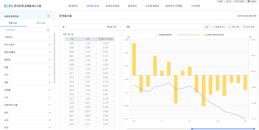Click the tallest yellow bar for '07
Viewport: 259px width, 130px height.
(134, 59)
